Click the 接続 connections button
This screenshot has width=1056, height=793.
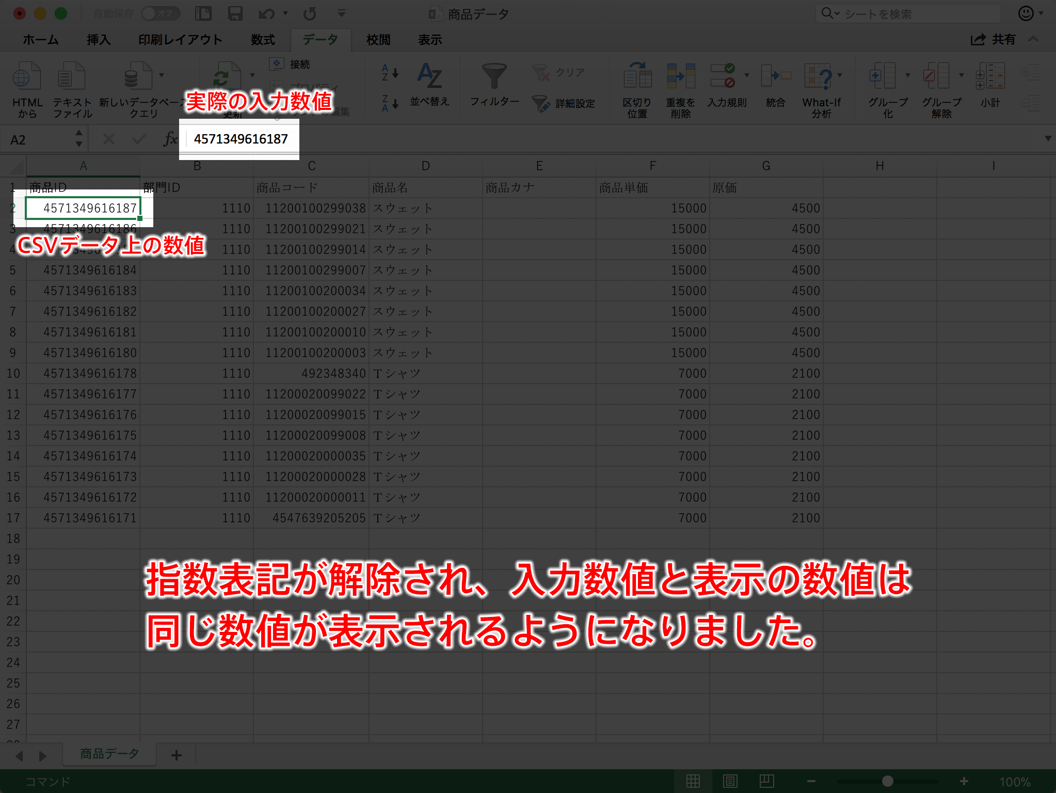pyautogui.click(x=290, y=64)
